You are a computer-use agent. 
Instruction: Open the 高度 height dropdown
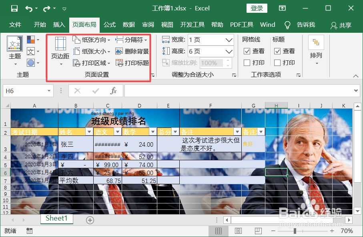point(229,51)
